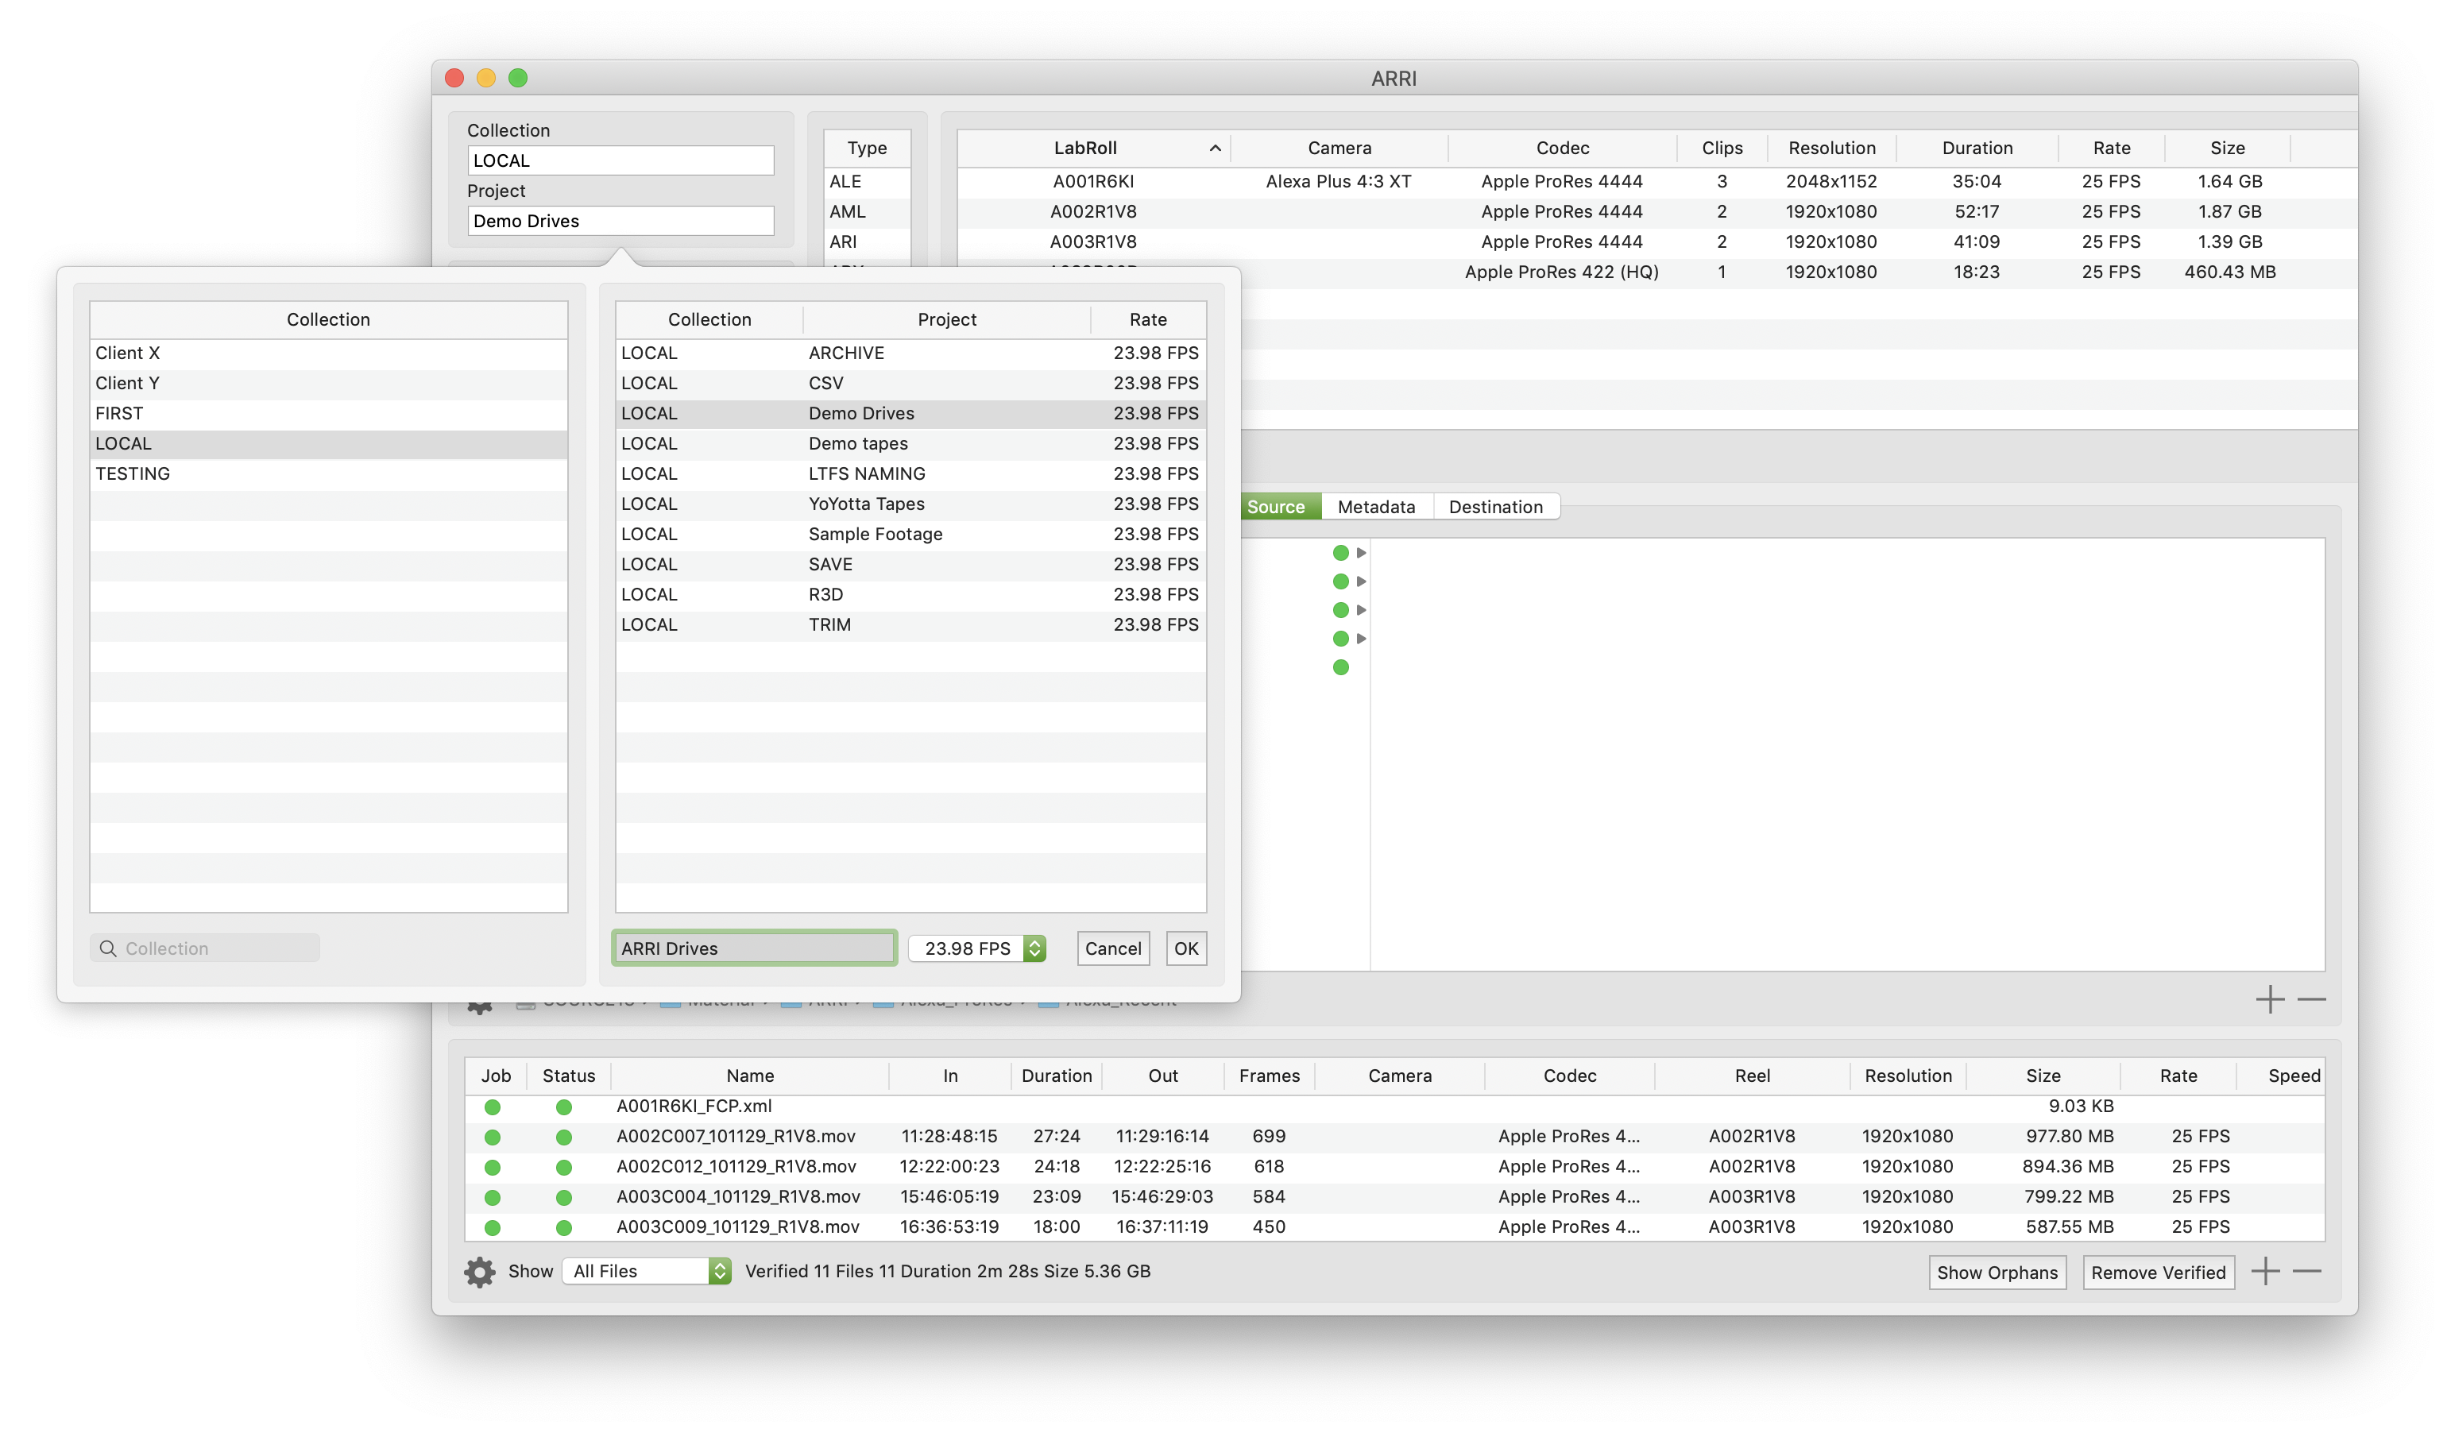Select the CSV project row
Image resolution: width=2447 pixels, height=1433 pixels.
point(910,384)
